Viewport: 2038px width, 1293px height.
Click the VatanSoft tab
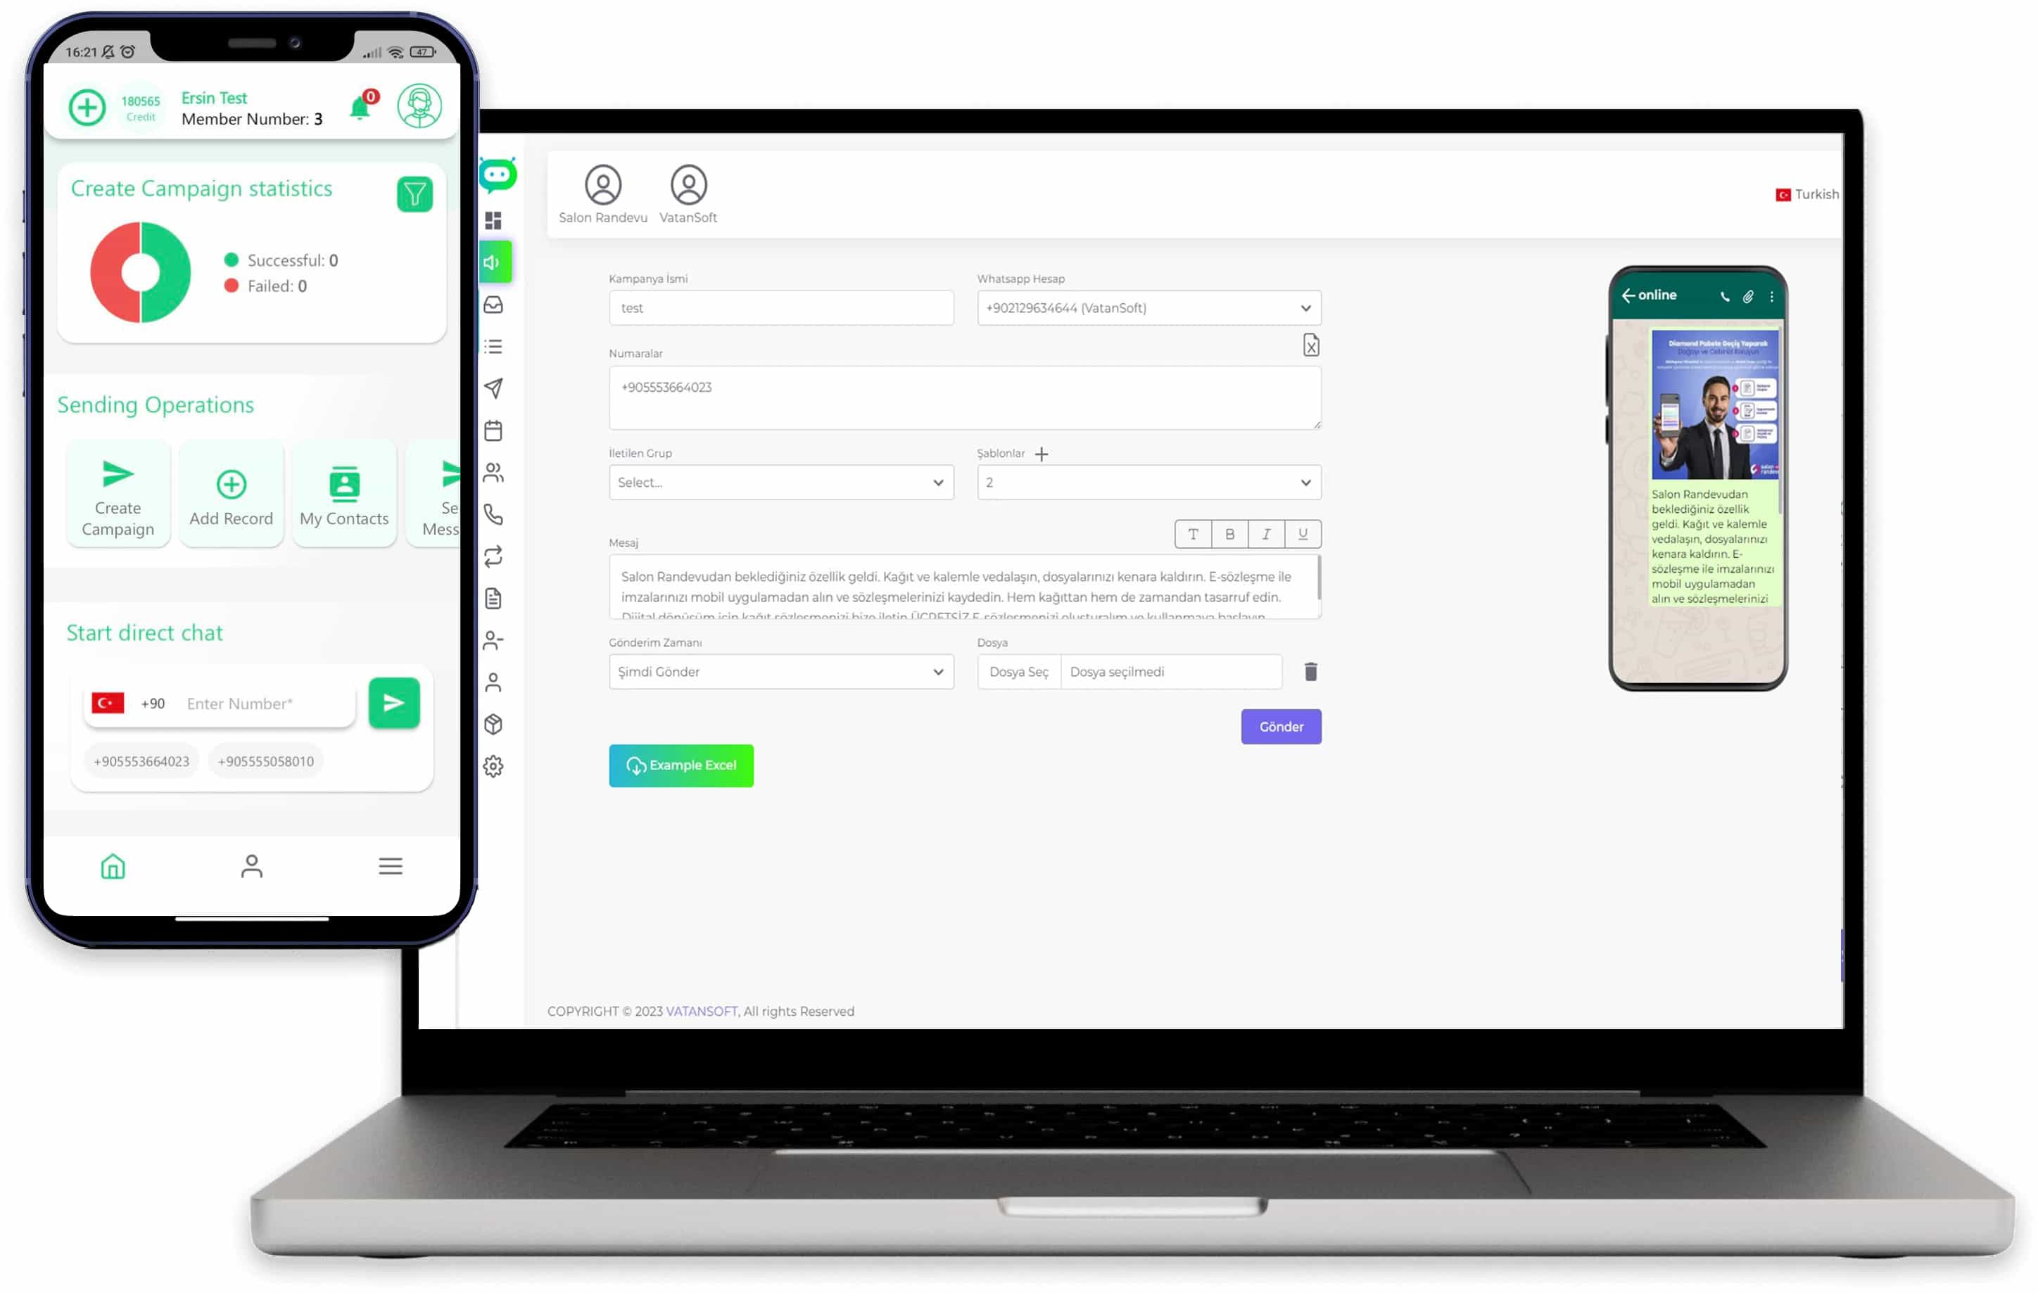pos(688,194)
